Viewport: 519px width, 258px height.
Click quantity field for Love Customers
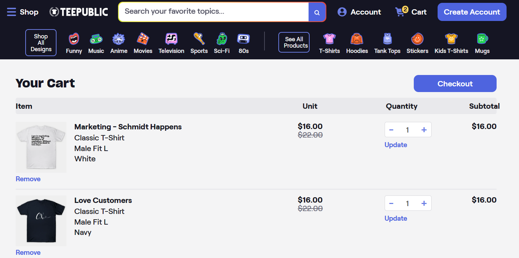click(407, 203)
